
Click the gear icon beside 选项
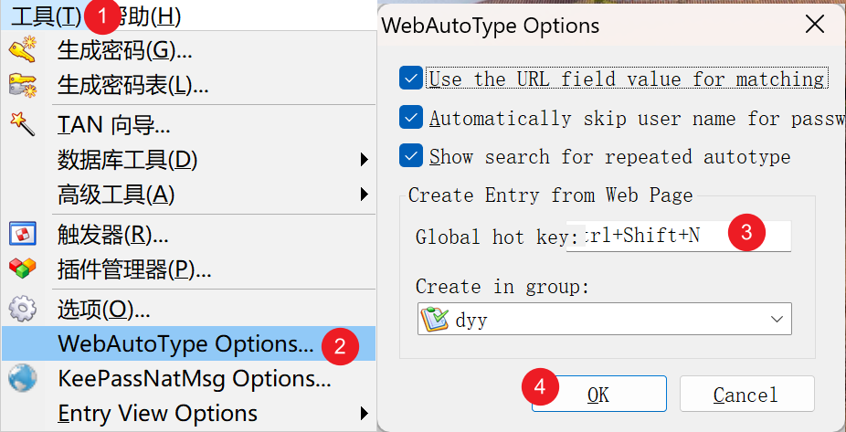(21, 308)
